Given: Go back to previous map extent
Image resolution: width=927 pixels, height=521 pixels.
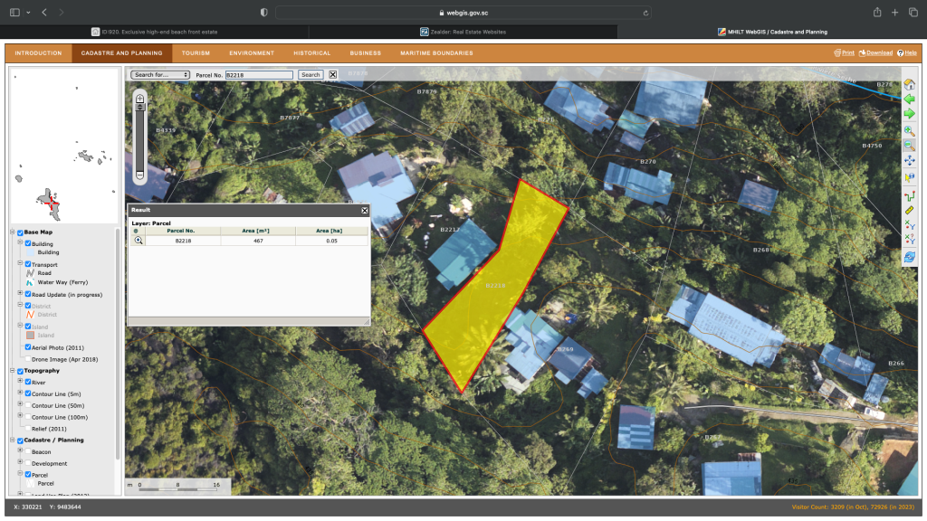Looking at the screenshot, I should (910, 99).
